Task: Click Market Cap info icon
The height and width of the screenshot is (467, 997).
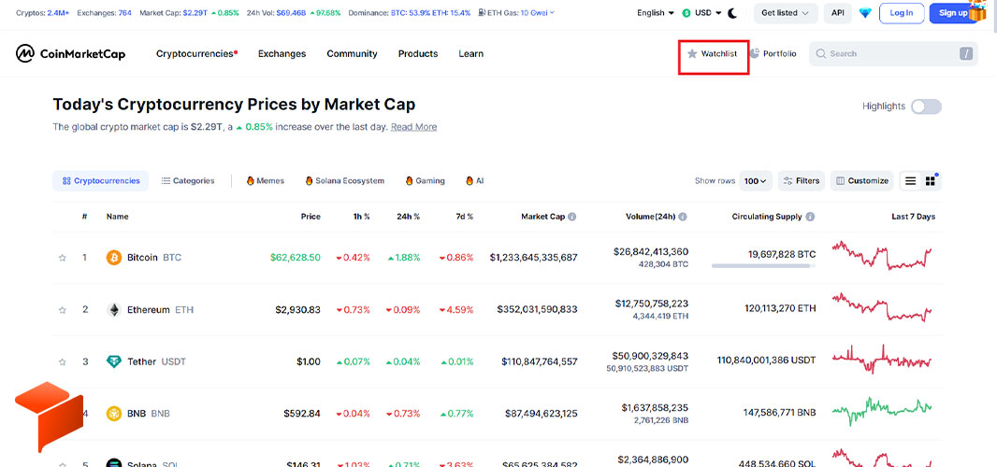Action: click(572, 217)
